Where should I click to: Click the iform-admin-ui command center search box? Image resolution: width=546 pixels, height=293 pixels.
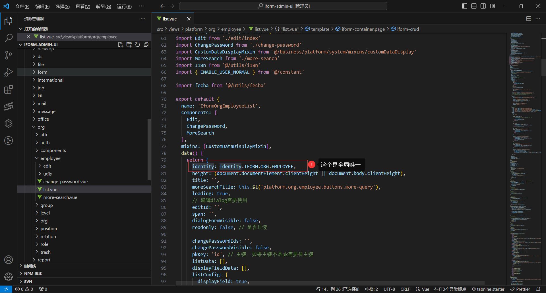283,6
